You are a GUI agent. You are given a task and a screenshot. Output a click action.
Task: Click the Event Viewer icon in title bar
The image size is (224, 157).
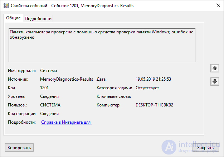coord(6,6)
